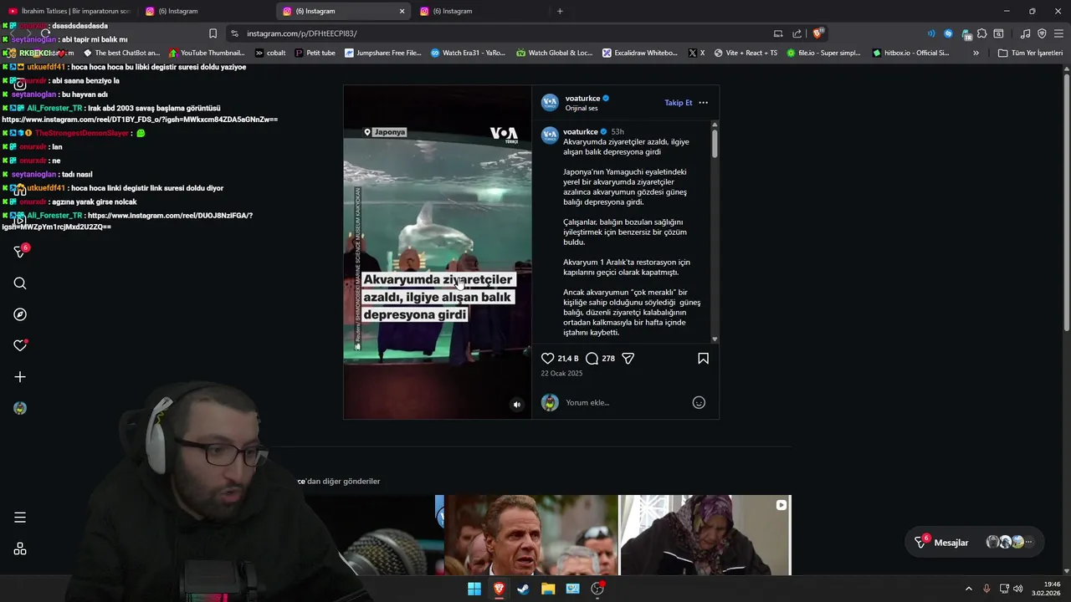1071x602 pixels.
Task: Open the floating 'Mesajlar' messages button
Action: click(975, 543)
